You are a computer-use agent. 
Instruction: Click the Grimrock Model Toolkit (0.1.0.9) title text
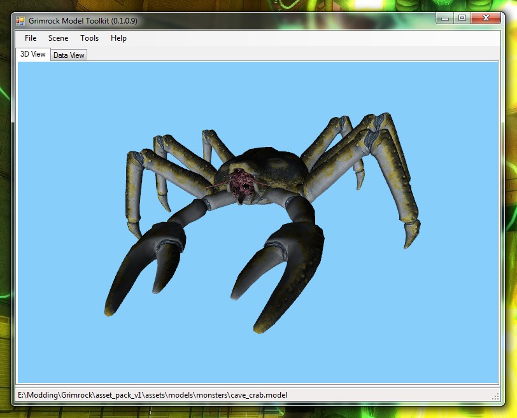(x=83, y=21)
